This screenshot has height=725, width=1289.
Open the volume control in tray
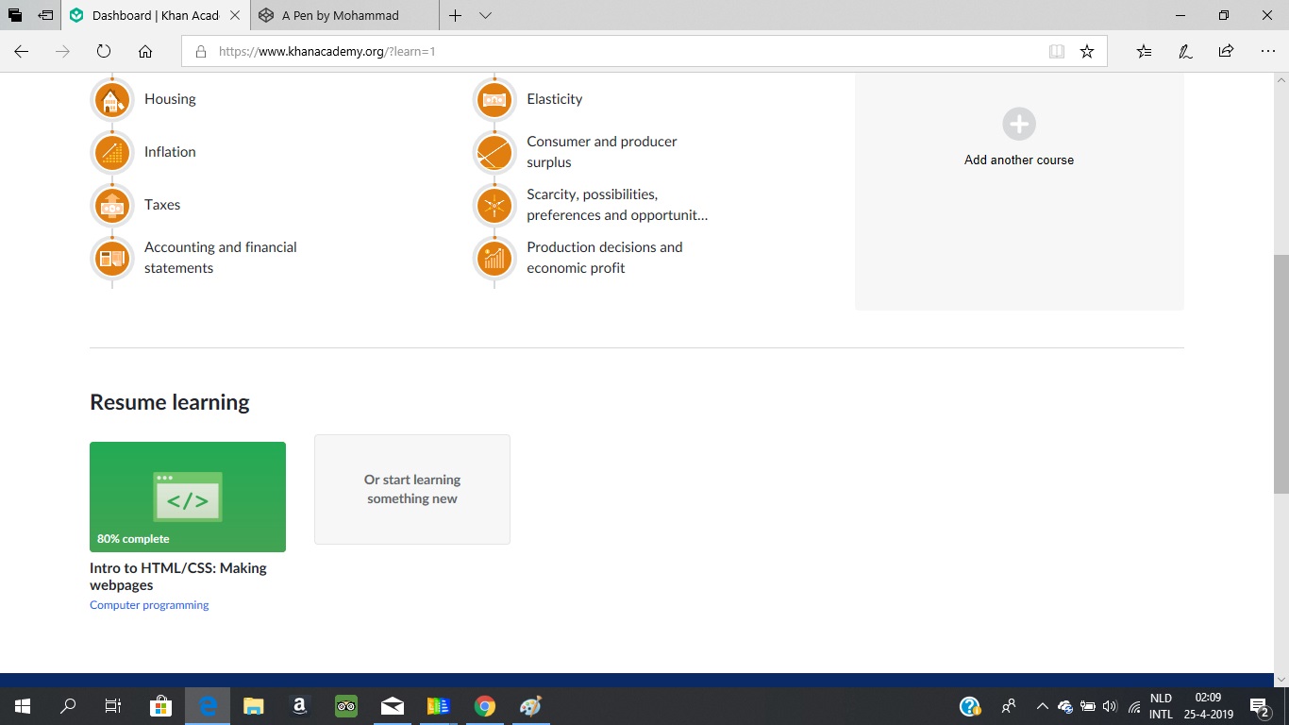(x=1110, y=706)
